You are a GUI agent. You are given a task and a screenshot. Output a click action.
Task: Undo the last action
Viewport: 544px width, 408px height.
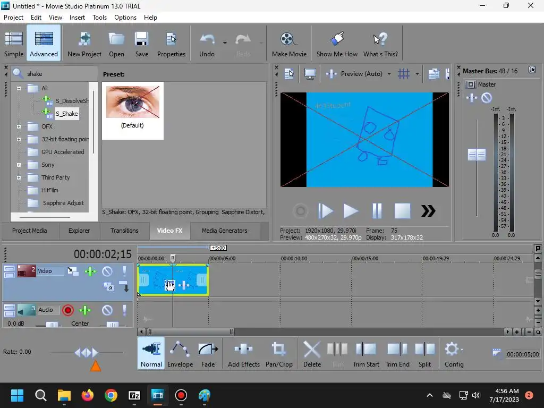[x=207, y=44]
